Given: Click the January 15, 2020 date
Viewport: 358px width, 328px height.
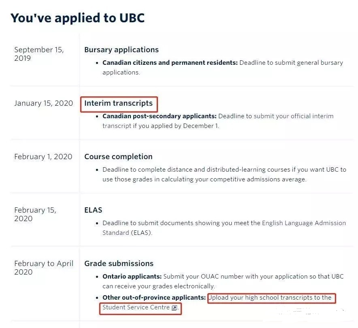Looking at the screenshot, I should [x=43, y=103].
